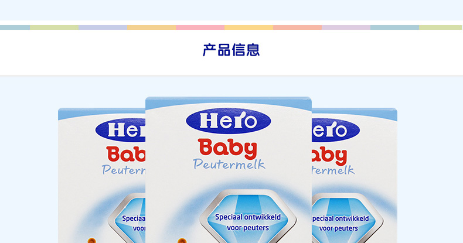
Task: Select the center Hero Baby box image
Action: coord(229,170)
